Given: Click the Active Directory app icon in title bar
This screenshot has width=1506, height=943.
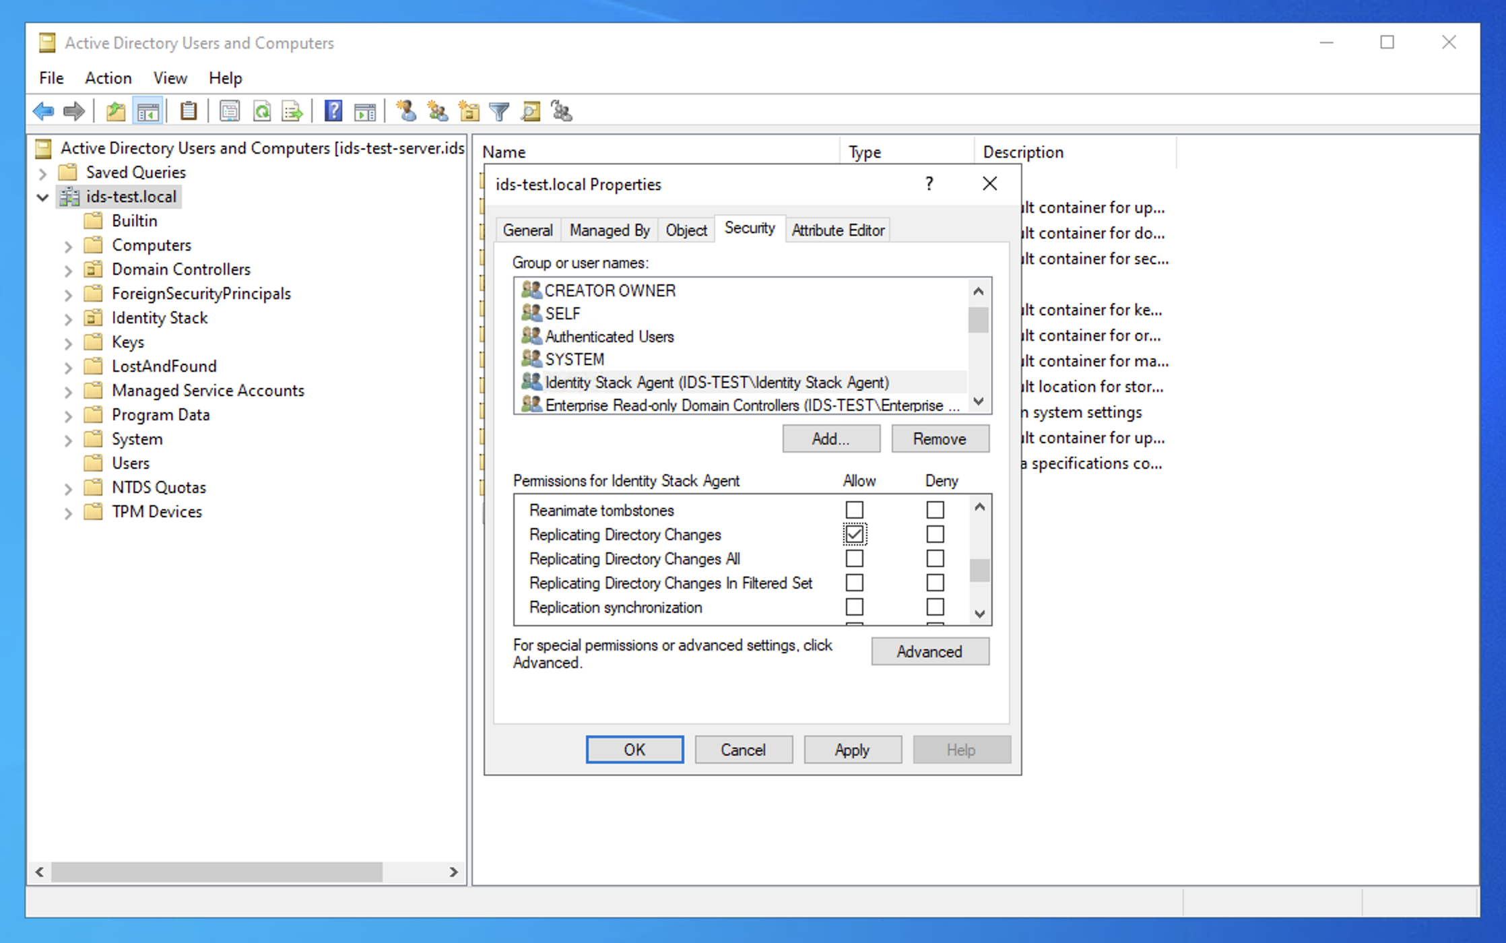Looking at the screenshot, I should click(x=47, y=43).
